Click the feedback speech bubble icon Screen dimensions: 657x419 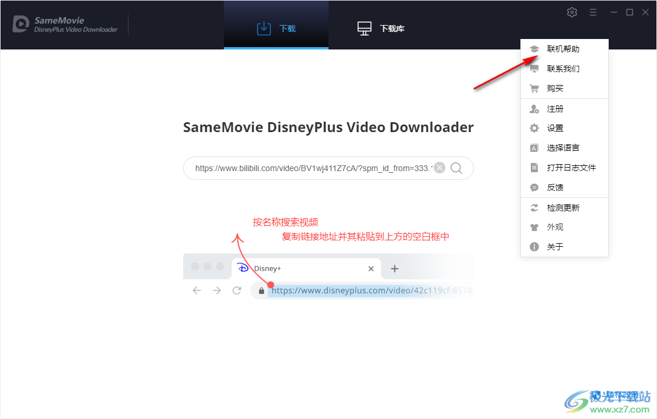(534, 187)
